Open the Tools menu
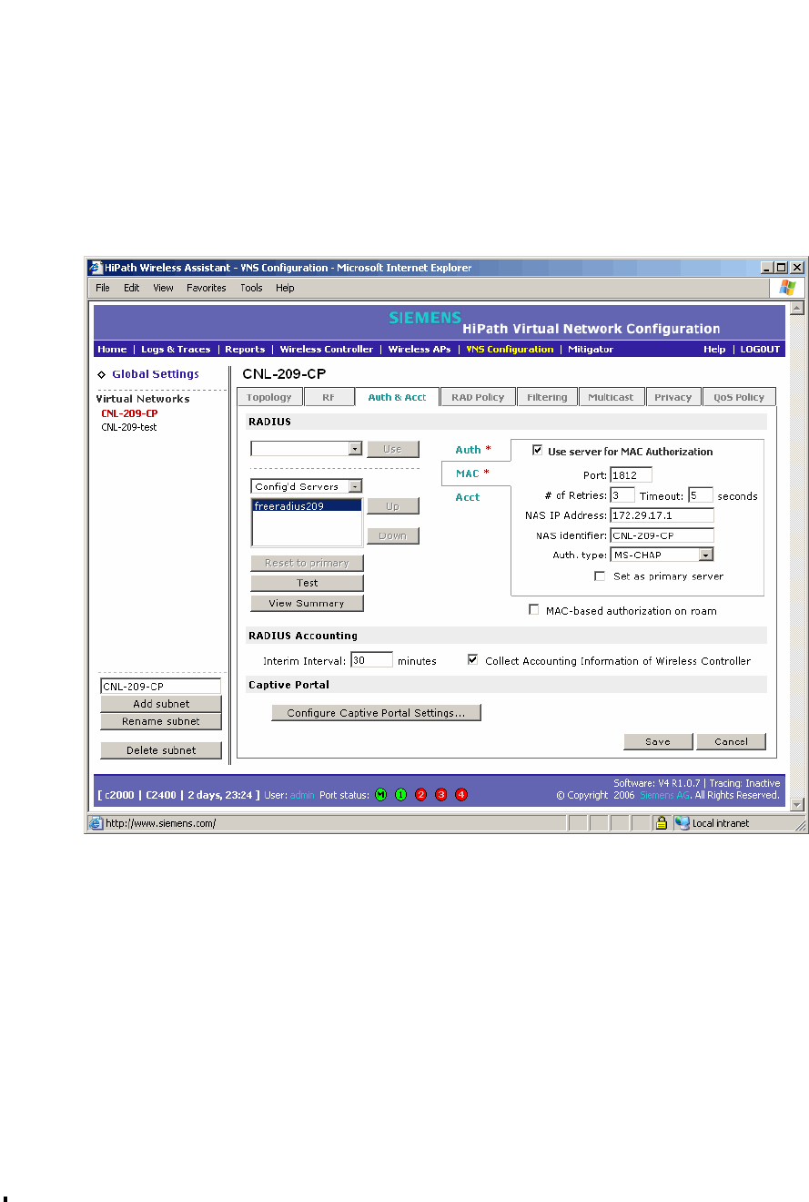This screenshot has height=1202, width=809. coord(251,288)
